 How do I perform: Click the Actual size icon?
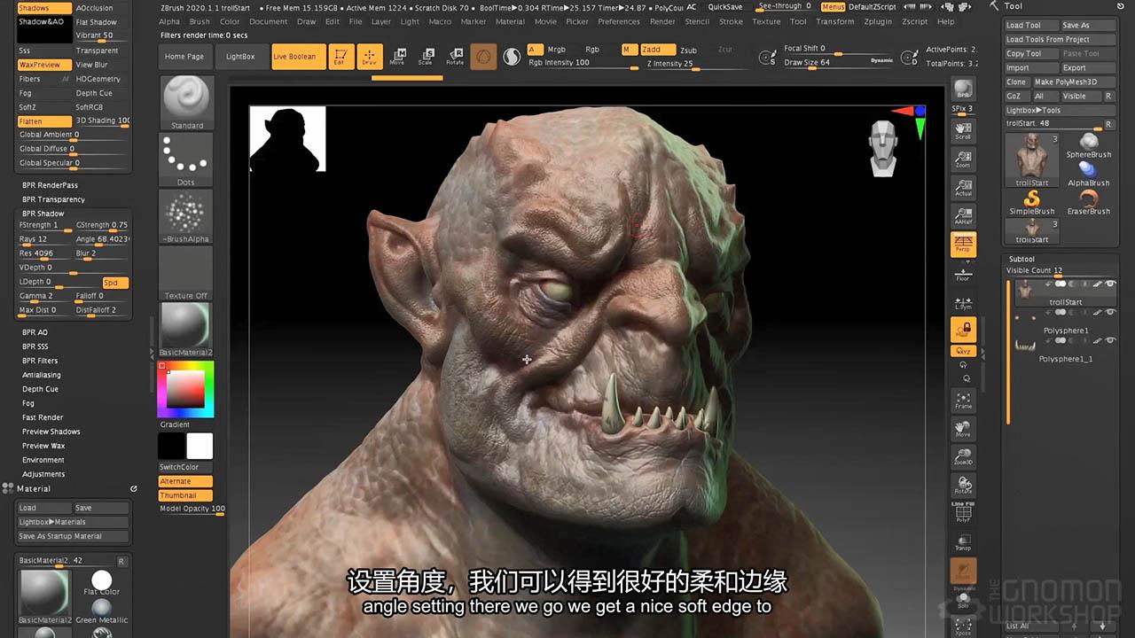tap(963, 188)
